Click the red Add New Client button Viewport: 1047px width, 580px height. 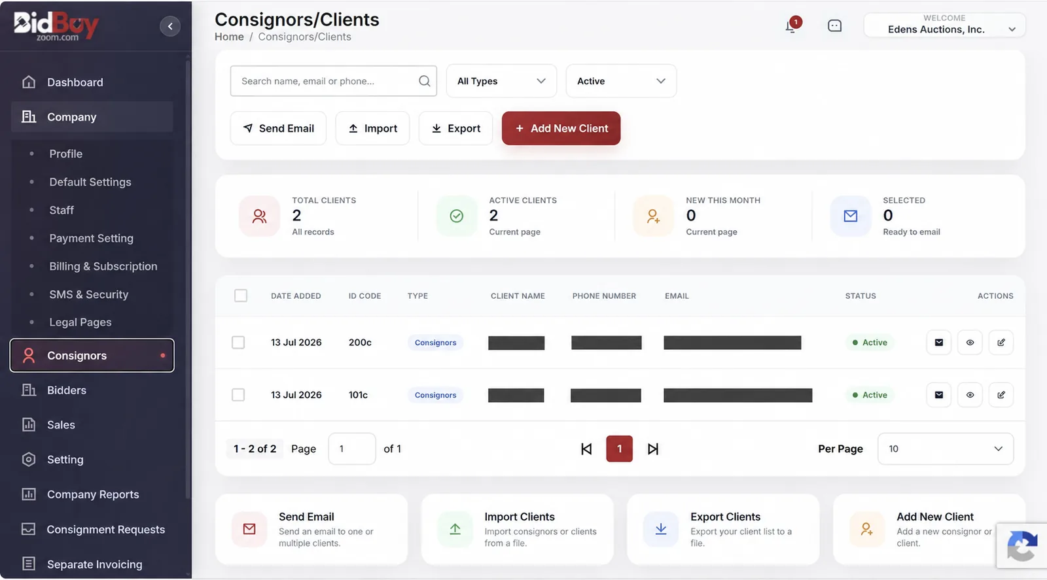(561, 128)
